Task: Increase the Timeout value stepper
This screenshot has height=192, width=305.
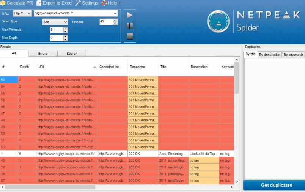Action: click(x=115, y=20)
